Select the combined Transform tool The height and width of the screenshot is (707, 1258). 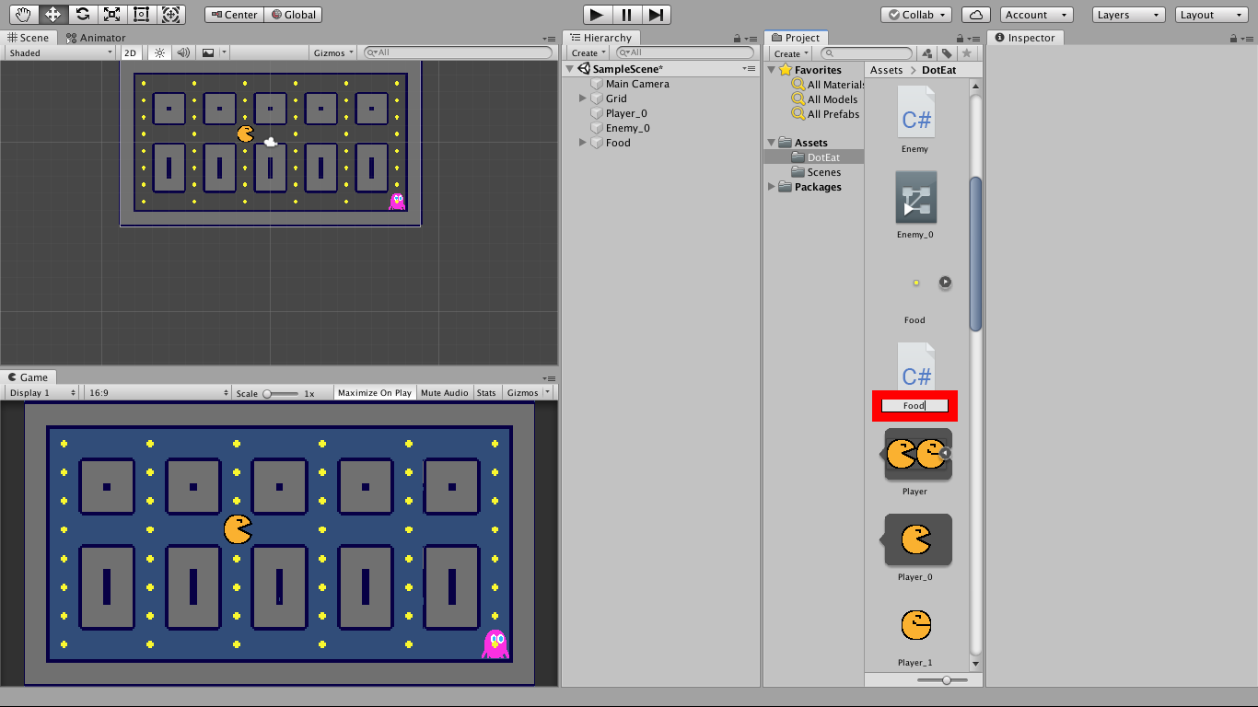(x=170, y=15)
